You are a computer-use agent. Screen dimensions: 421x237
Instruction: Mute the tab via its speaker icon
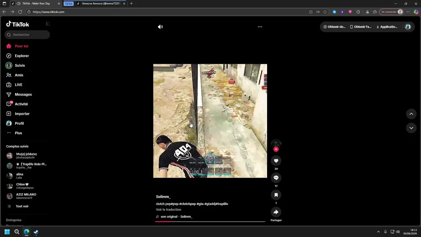[18, 4]
